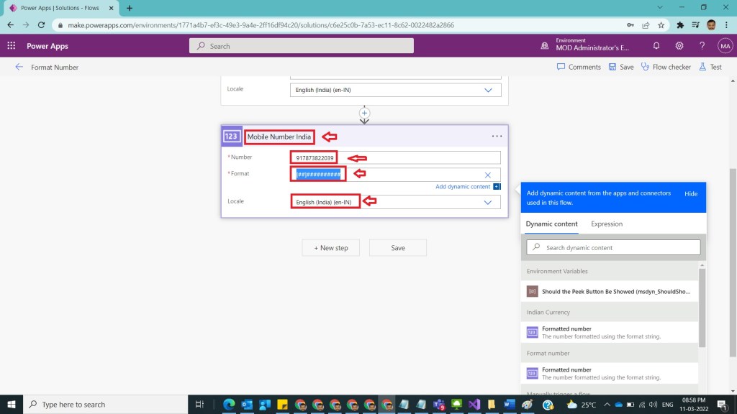
Task: Clear the Format field with X icon
Action: (487, 175)
